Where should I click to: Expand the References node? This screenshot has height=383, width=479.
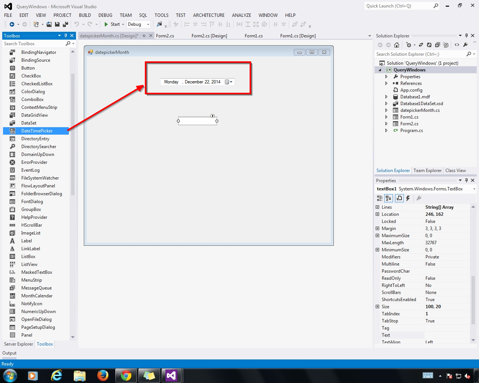click(x=387, y=83)
